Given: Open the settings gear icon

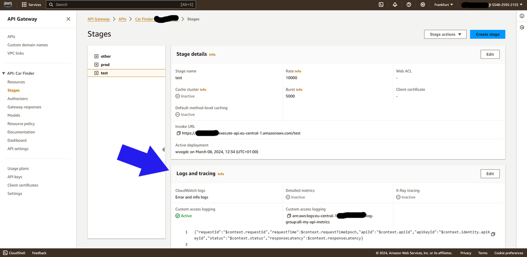Looking at the screenshot, I should (x=422, y=5).
